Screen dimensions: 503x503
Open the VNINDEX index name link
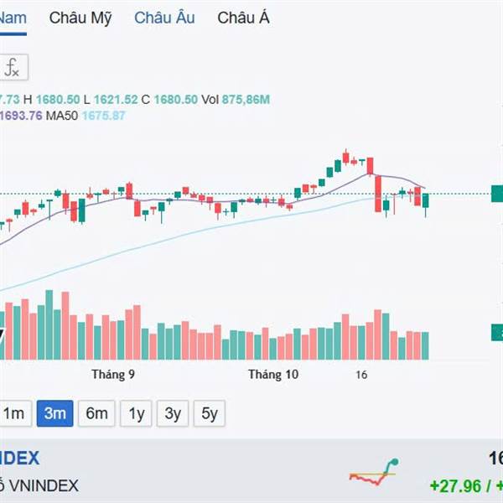(19, 458)
